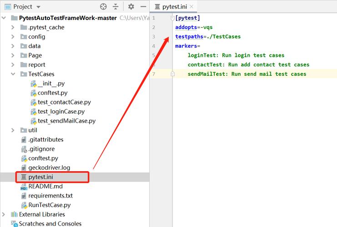The image size is (337, 227).
Task: Select RunTestCase.py in project tree
Action: (x=49, y=205)
